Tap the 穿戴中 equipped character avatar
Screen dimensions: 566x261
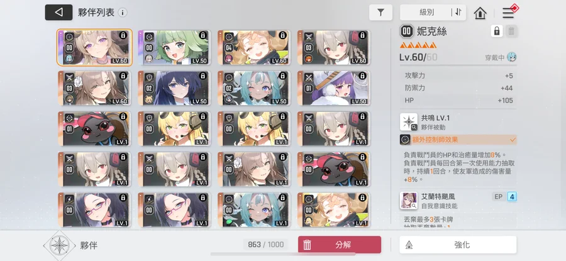coord(511,57)
